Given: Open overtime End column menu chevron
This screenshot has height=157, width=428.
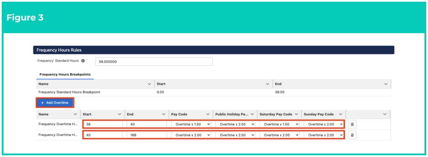Looking at the screenshot, I should (164, 114).
